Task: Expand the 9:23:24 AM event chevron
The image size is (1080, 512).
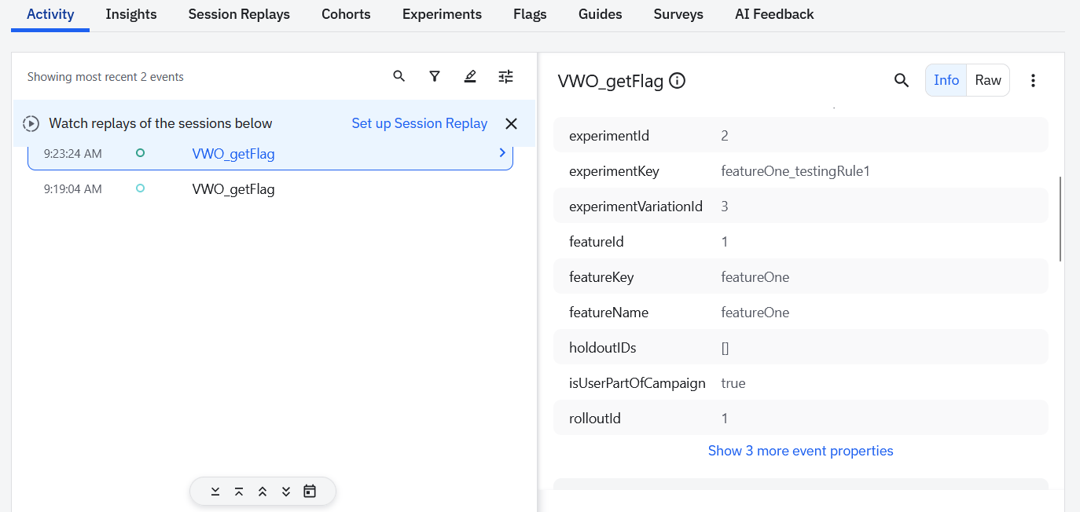Action: coord(502,153)
